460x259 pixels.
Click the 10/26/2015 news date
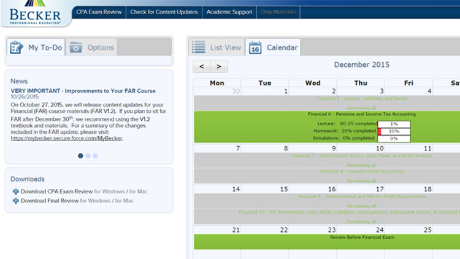[25, 96]
